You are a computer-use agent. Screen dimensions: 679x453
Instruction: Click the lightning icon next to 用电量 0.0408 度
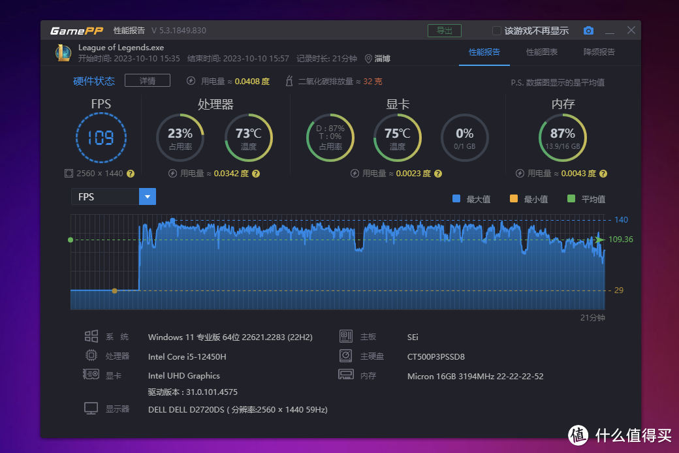click(x=191, y=81)
